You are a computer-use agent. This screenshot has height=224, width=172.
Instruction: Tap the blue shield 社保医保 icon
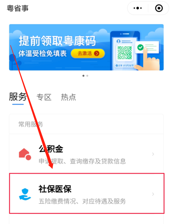coord(25,194)
